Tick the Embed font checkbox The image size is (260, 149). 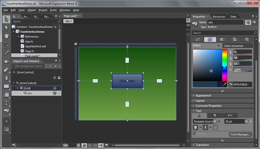(x=194, y=134)
